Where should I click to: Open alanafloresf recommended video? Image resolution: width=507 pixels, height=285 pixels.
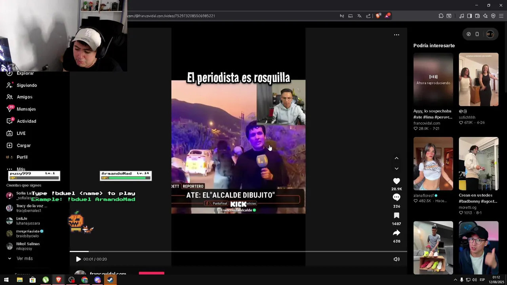433,163
